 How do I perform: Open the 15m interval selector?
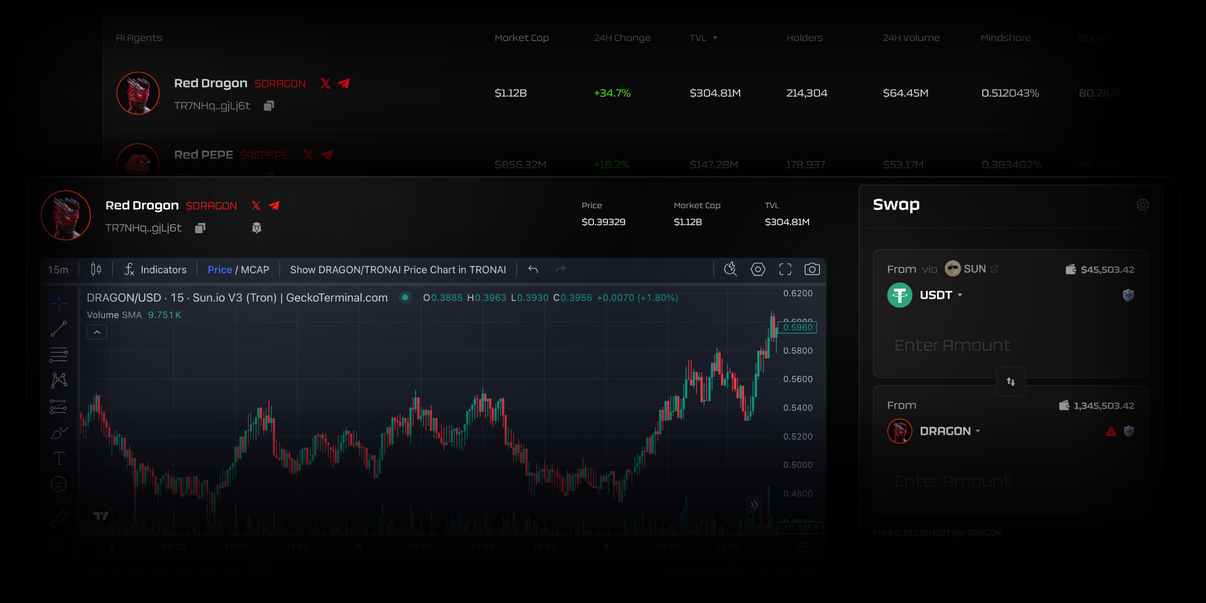[x=58, y=270]
